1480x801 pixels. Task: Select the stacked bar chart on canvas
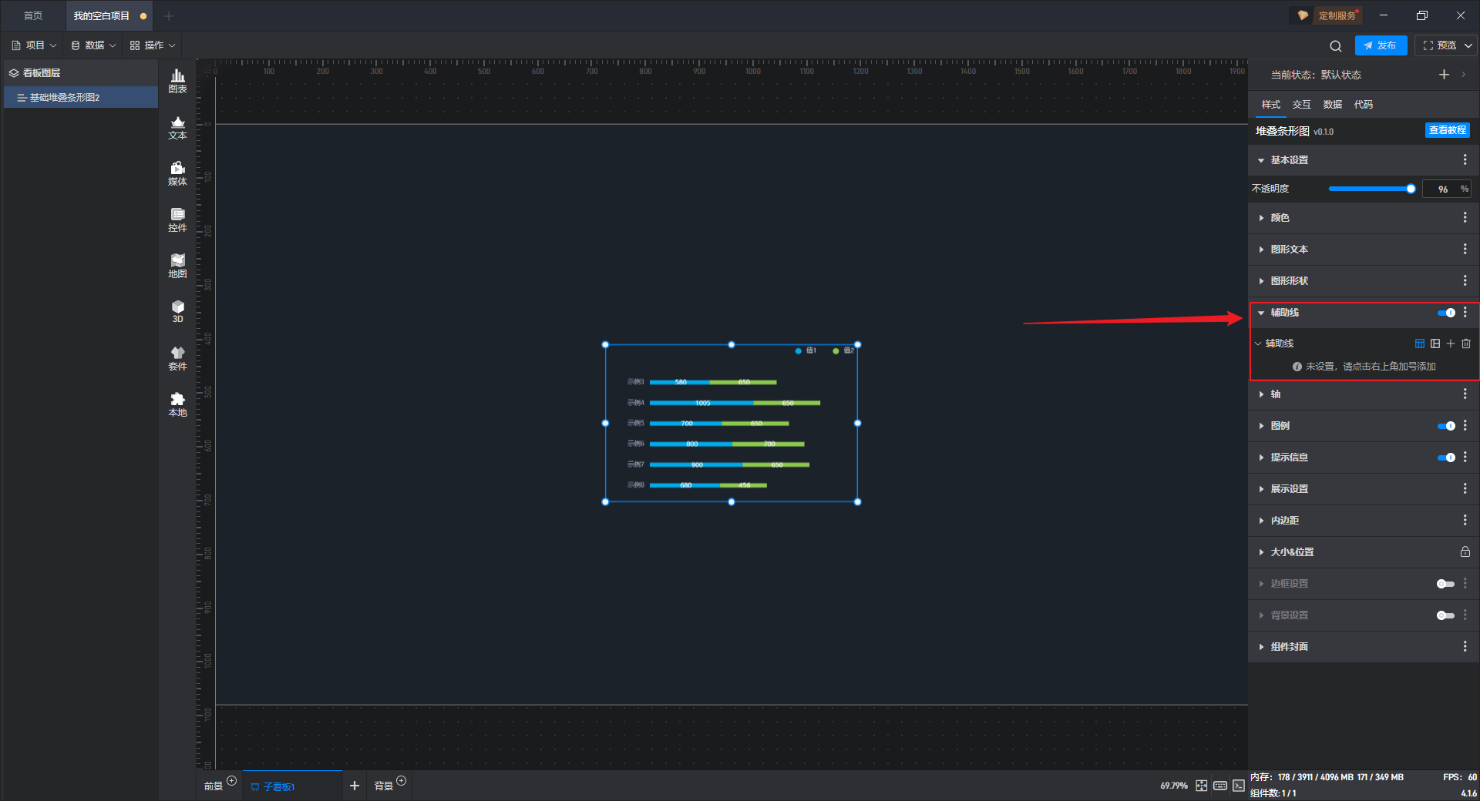(x=732, y=423)
